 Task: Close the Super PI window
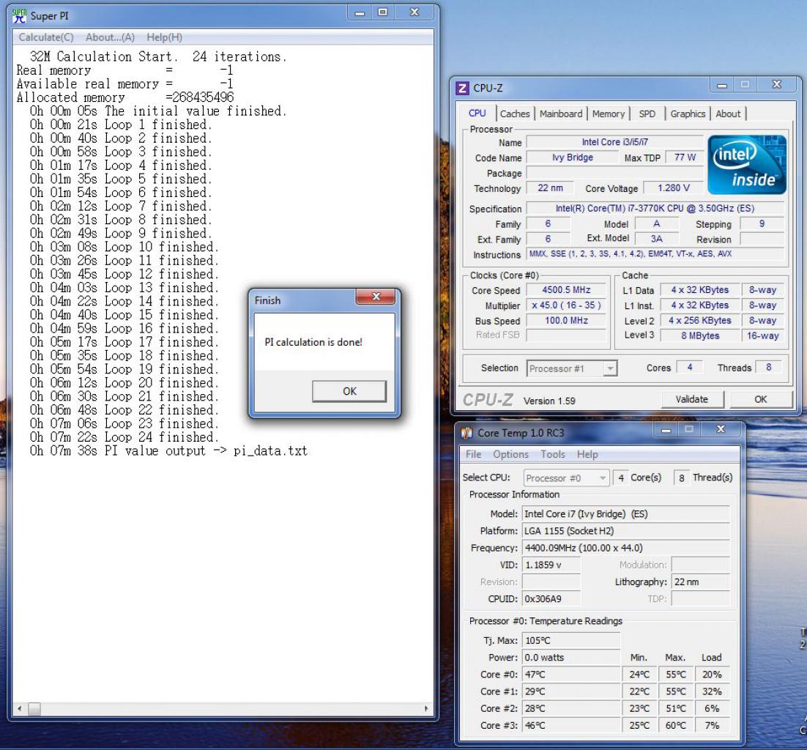414,12
